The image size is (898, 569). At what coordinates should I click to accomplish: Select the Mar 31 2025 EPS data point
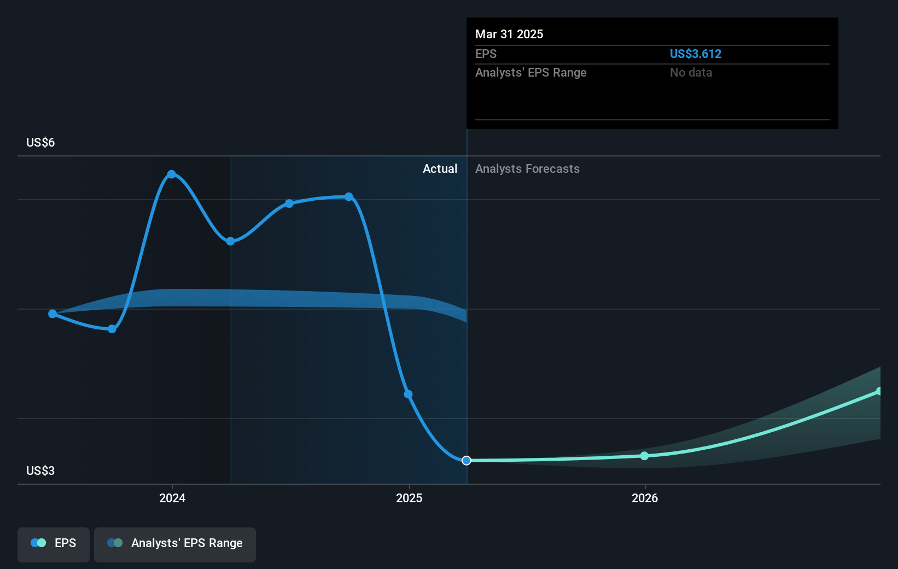pyautogui.click(x=467, y=461)
